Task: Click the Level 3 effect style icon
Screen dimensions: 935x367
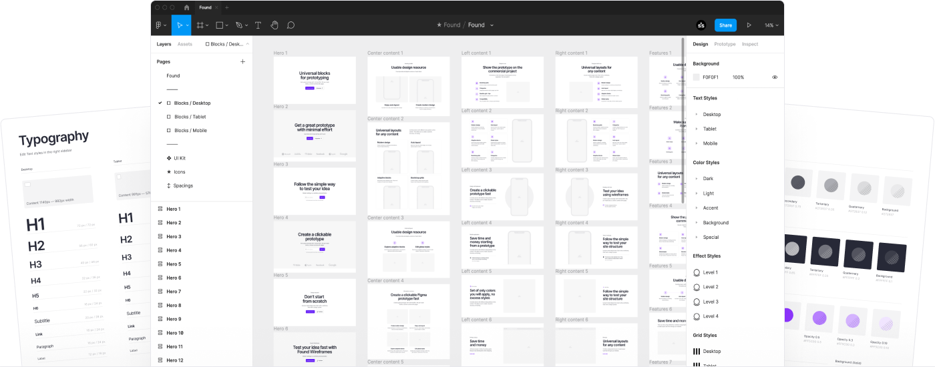Action: pyautogui.click(x=697, y=302)
